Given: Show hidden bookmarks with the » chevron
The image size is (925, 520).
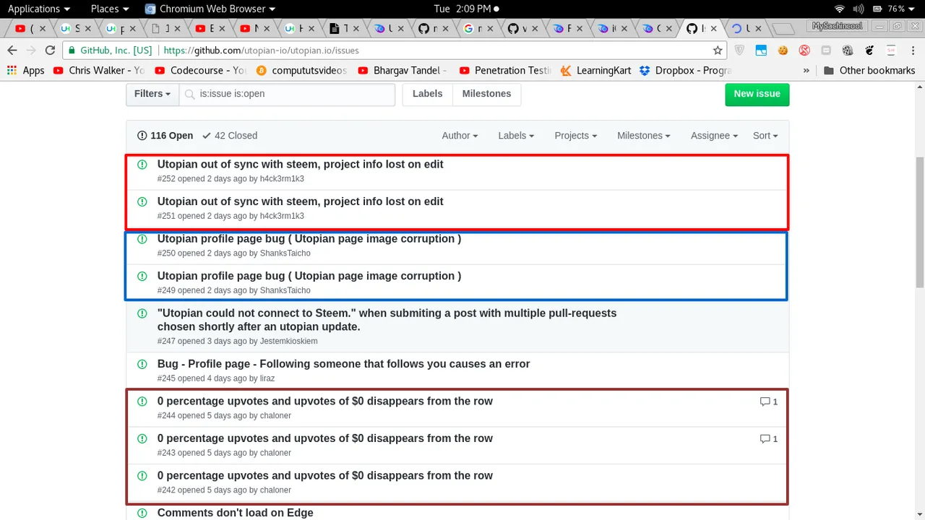Looking at the screenshot, I should pyautogui.click(x=806, y=70).
